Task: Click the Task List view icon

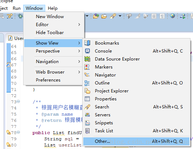Action: click(x=87, y=131)
